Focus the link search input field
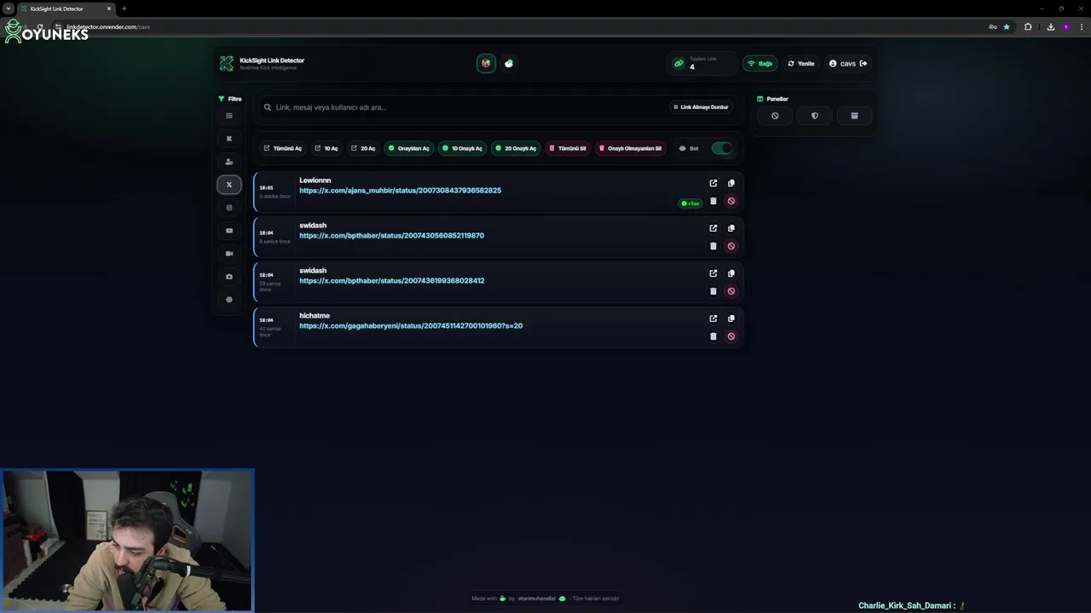 coord(465,107)
